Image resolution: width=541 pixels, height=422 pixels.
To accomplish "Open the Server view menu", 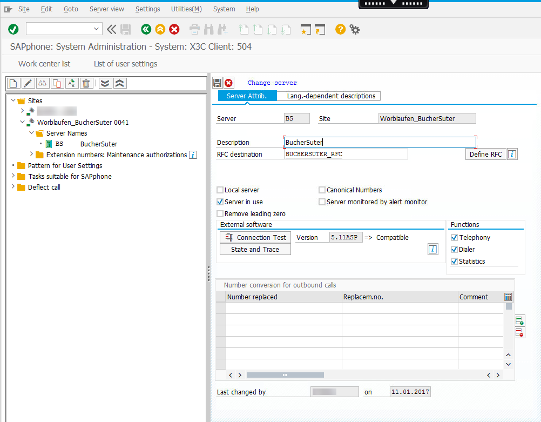I will [x=106, y=9].
